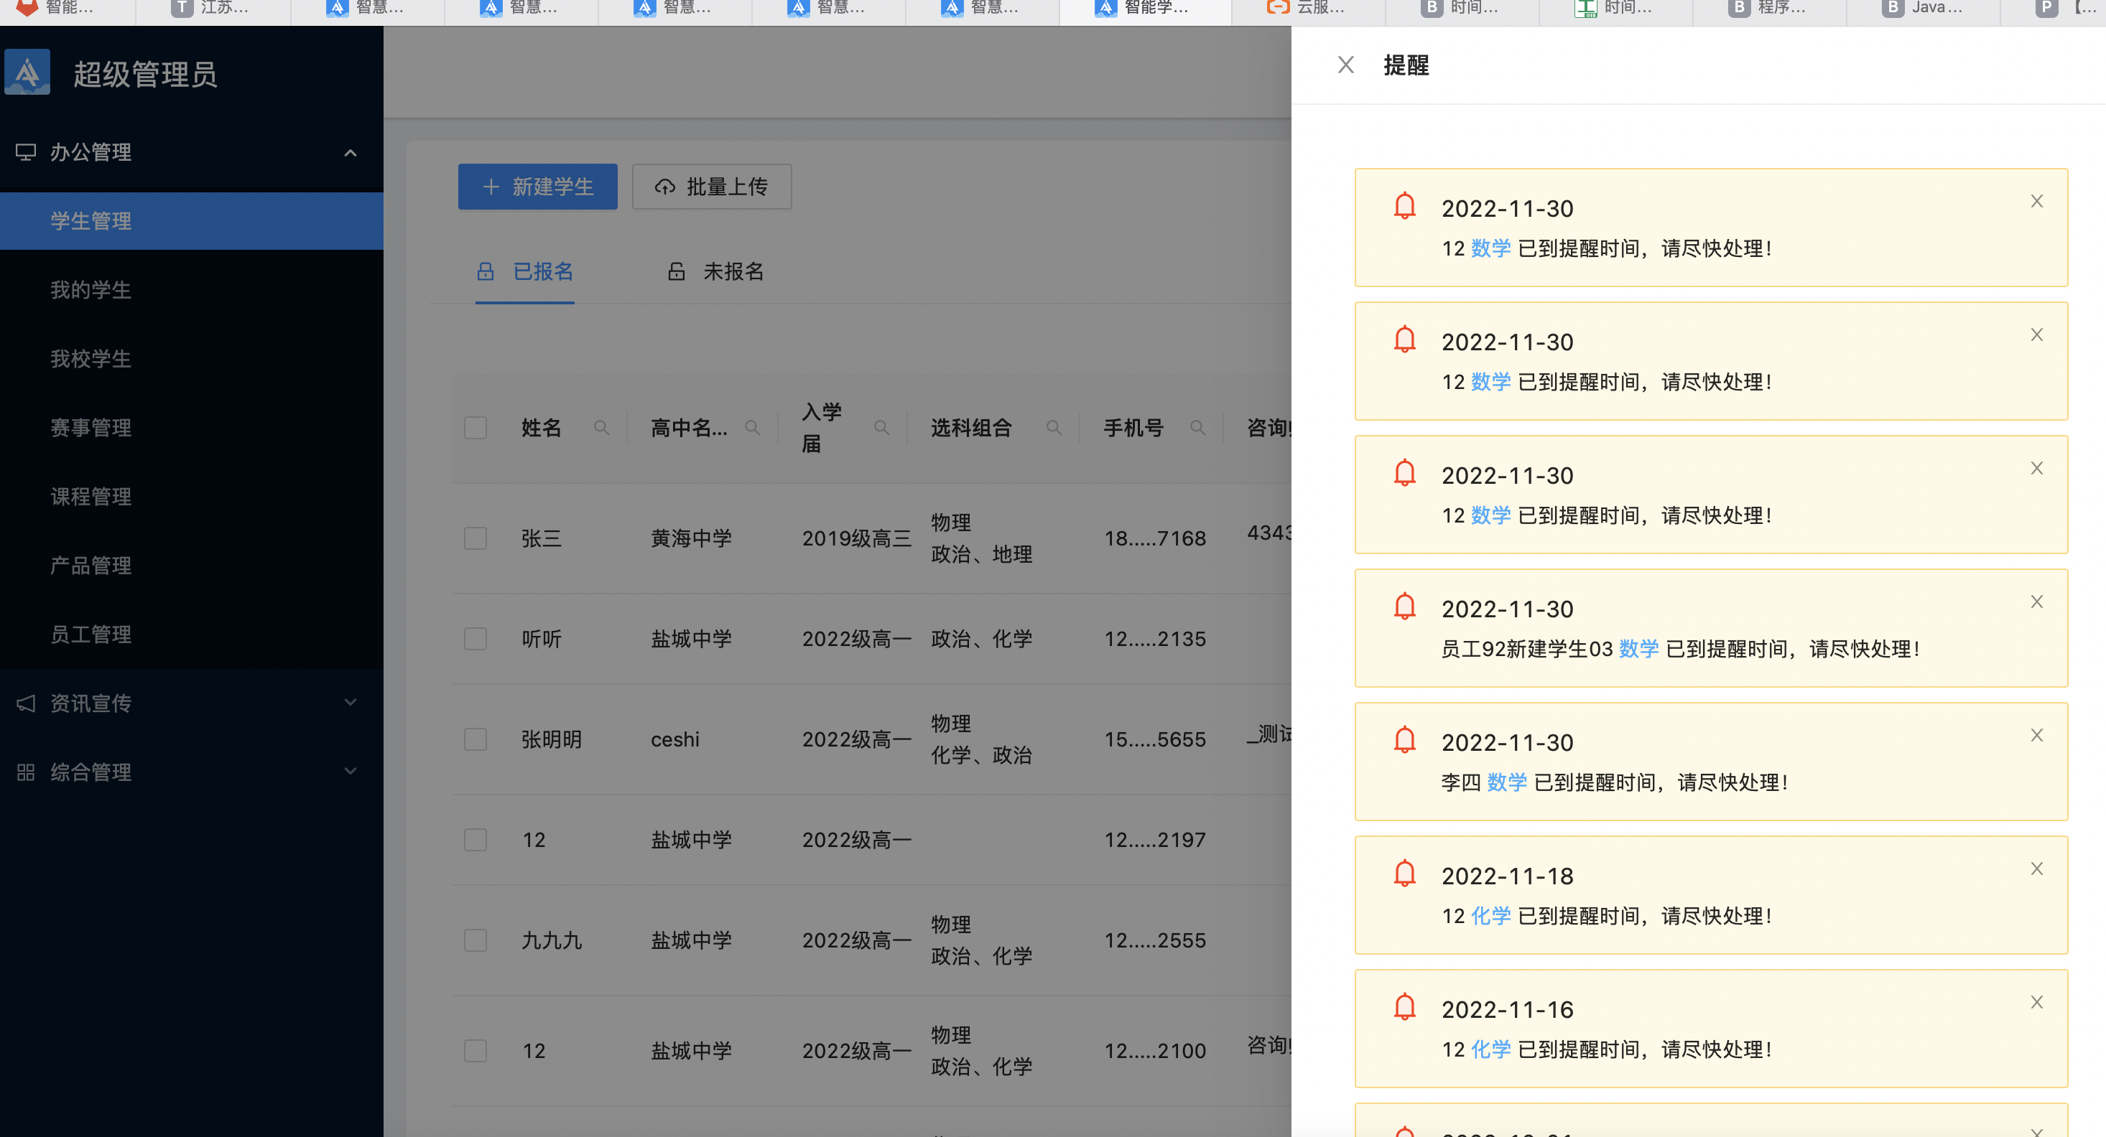Viewport: 2106px width, 1137px height.
Task: Open 员工管理 in the sidebar
Action: pyautogui.click(x=191, y=635)
